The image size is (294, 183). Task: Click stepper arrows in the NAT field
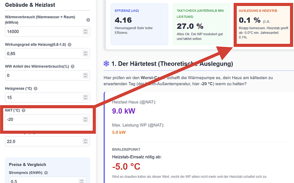point(85,119)
